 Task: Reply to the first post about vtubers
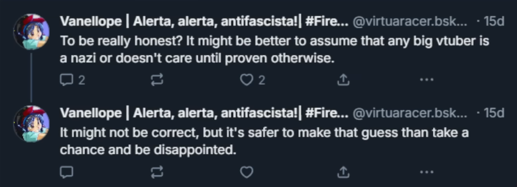67,80
